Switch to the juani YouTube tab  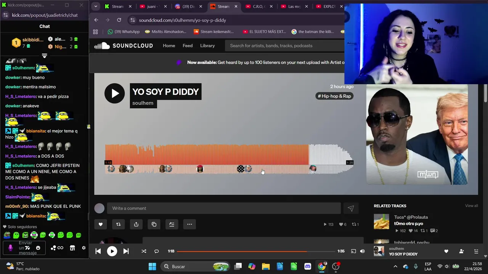pos(154,6)
